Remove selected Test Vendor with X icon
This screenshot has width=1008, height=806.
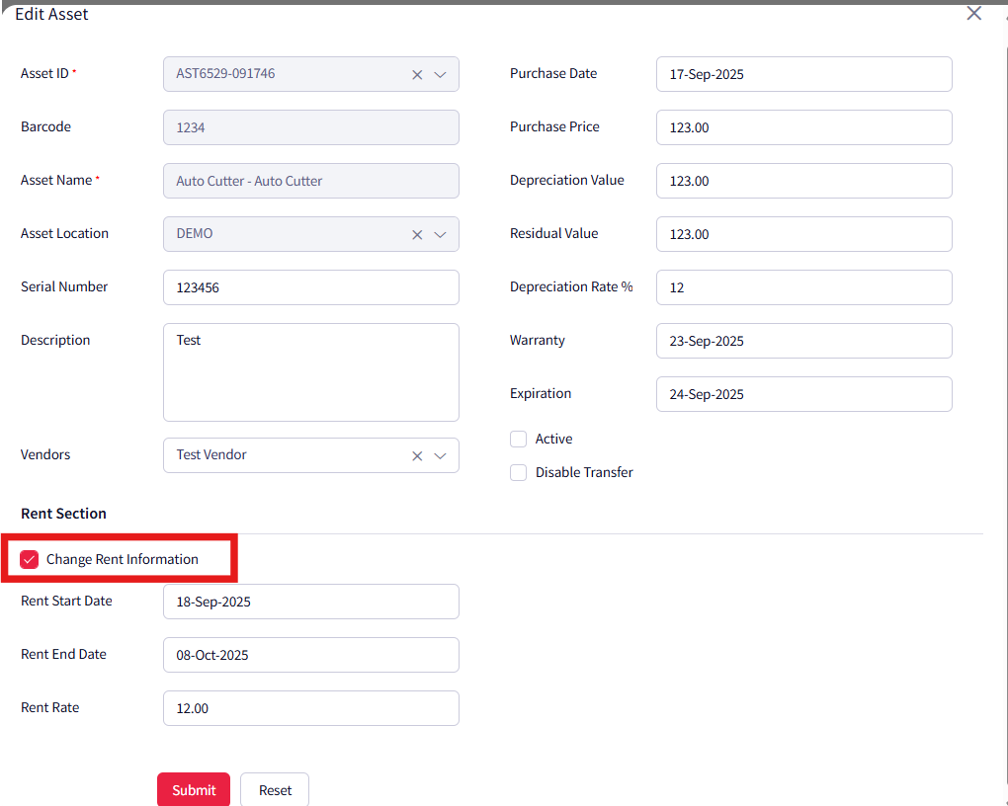417,456
